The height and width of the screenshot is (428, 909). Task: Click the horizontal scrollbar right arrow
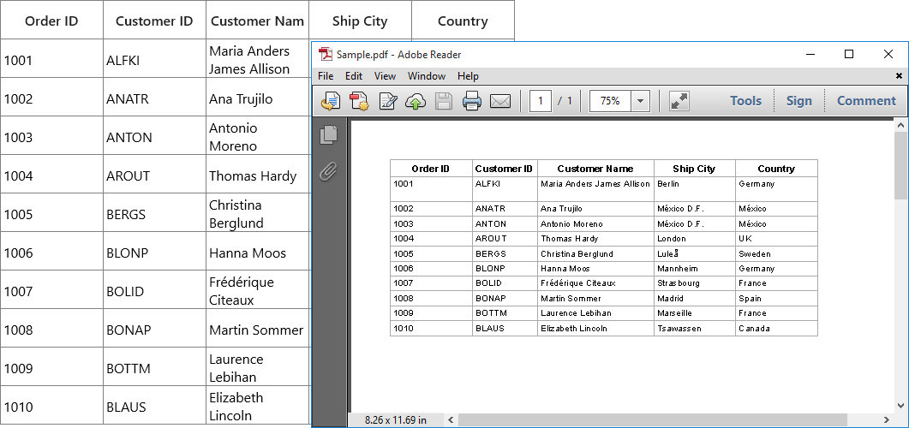tap(887, 419)
